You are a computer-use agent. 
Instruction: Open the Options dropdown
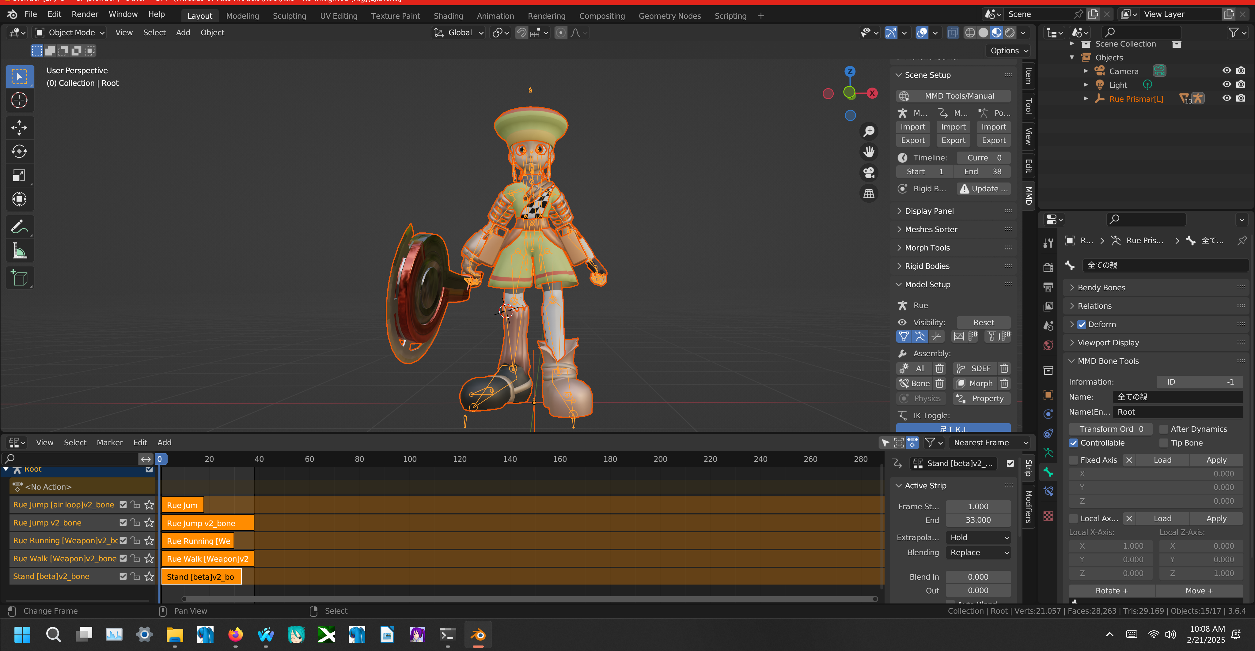(x=1009, y=51)
